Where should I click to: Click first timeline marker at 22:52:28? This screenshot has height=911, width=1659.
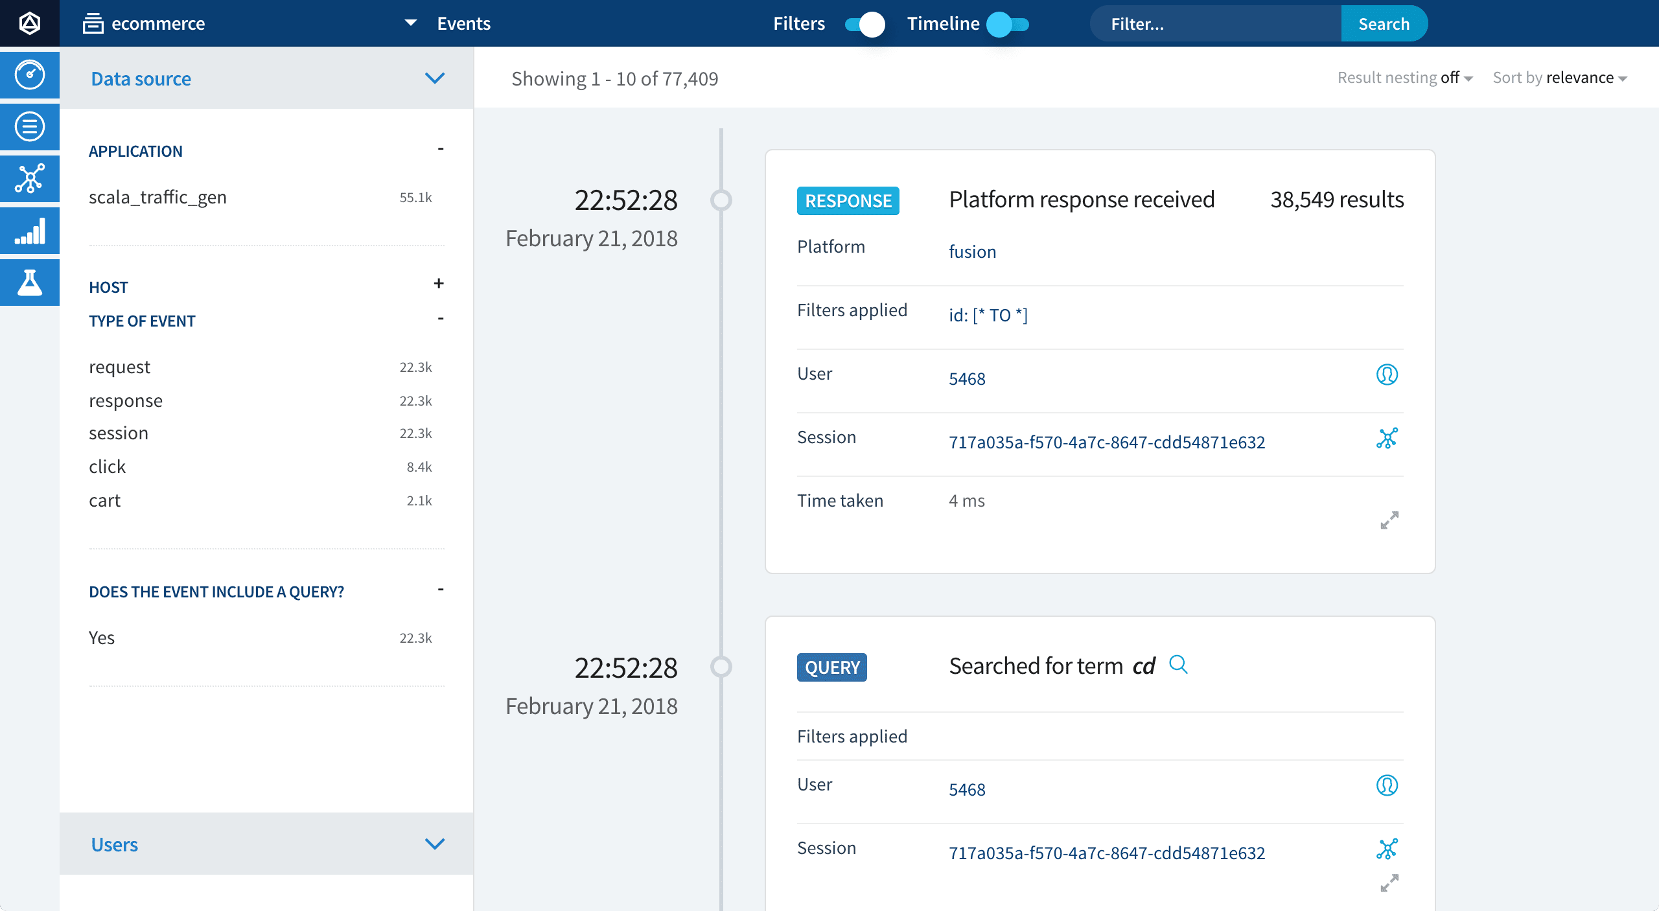[x=721, y=200]
